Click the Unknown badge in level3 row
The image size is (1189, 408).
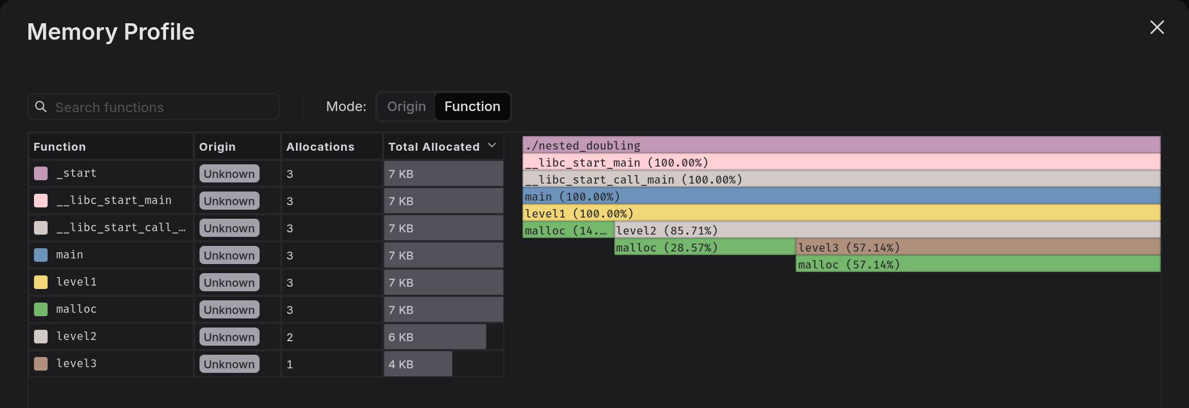tap(229, 364)
